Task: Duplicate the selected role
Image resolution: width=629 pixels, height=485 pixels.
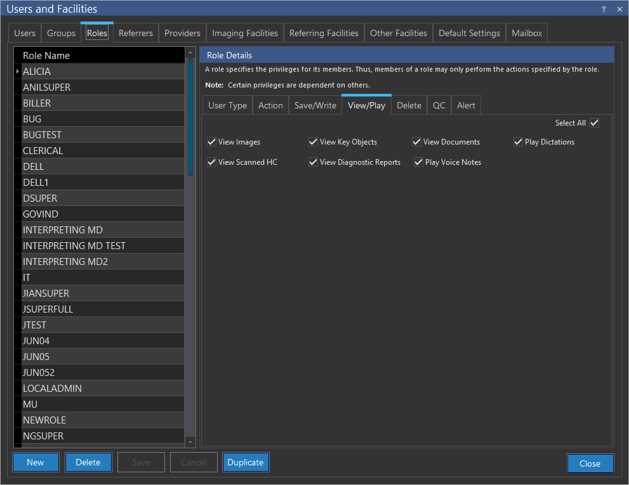Action: [246, 462]
